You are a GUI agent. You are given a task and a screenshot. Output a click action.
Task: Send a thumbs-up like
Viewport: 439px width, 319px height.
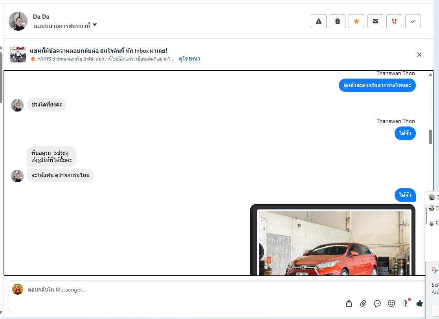click(x=419, y=303)
